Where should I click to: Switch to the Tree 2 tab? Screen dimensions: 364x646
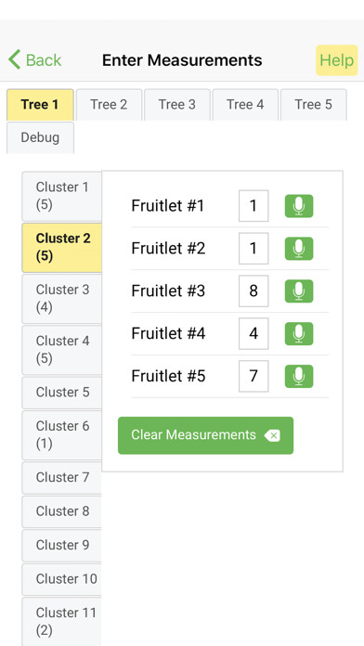[109, 105]
